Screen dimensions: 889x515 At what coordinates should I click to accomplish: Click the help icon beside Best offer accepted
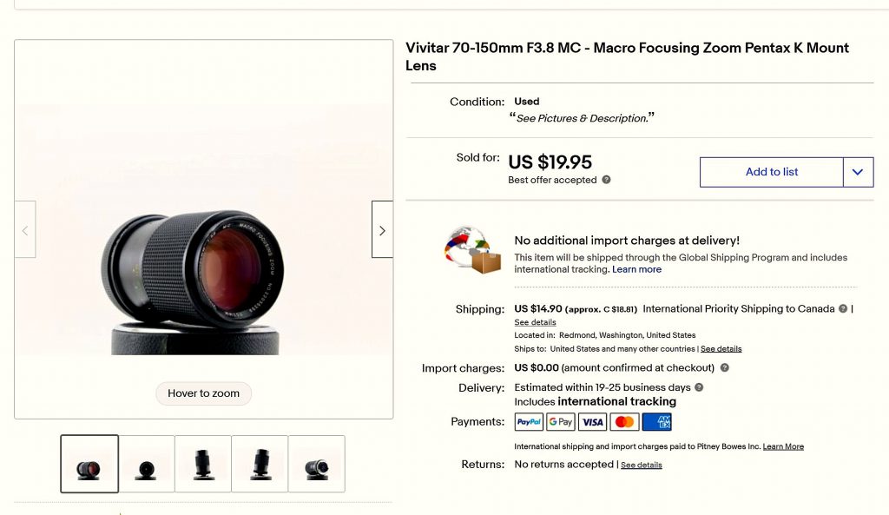pyautogui.click(x=606, y=180)
